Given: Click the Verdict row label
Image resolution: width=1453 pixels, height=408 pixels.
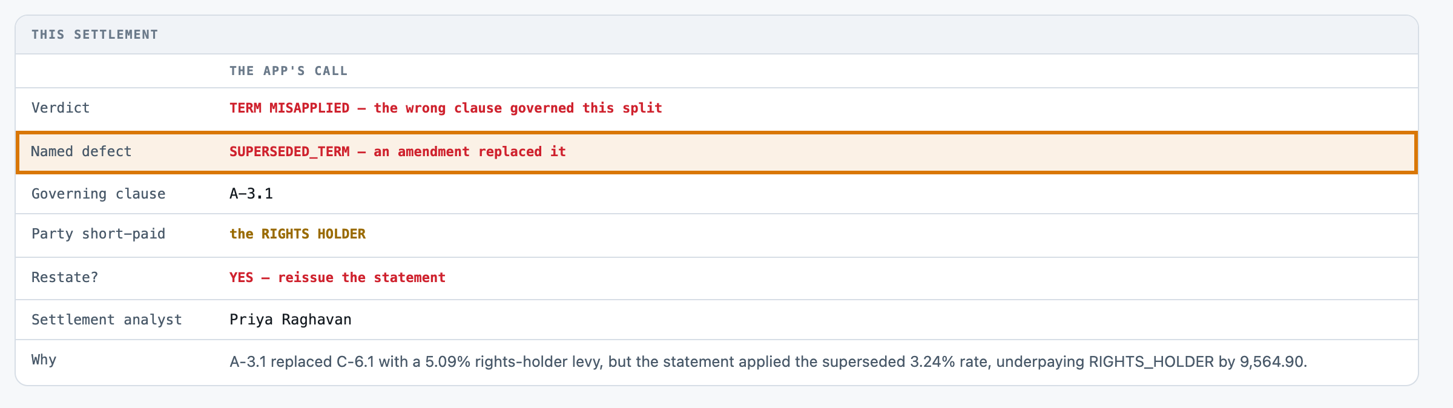Looking at the screenshot, I should [x=61, y=108].
